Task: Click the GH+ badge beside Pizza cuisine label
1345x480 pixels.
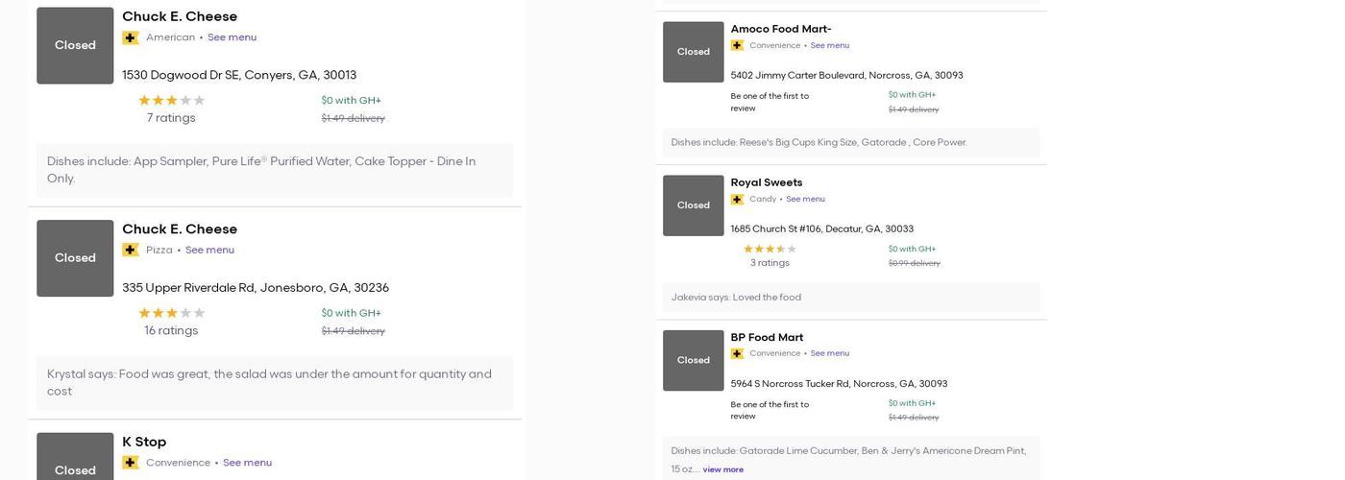Action: [131, 250]
